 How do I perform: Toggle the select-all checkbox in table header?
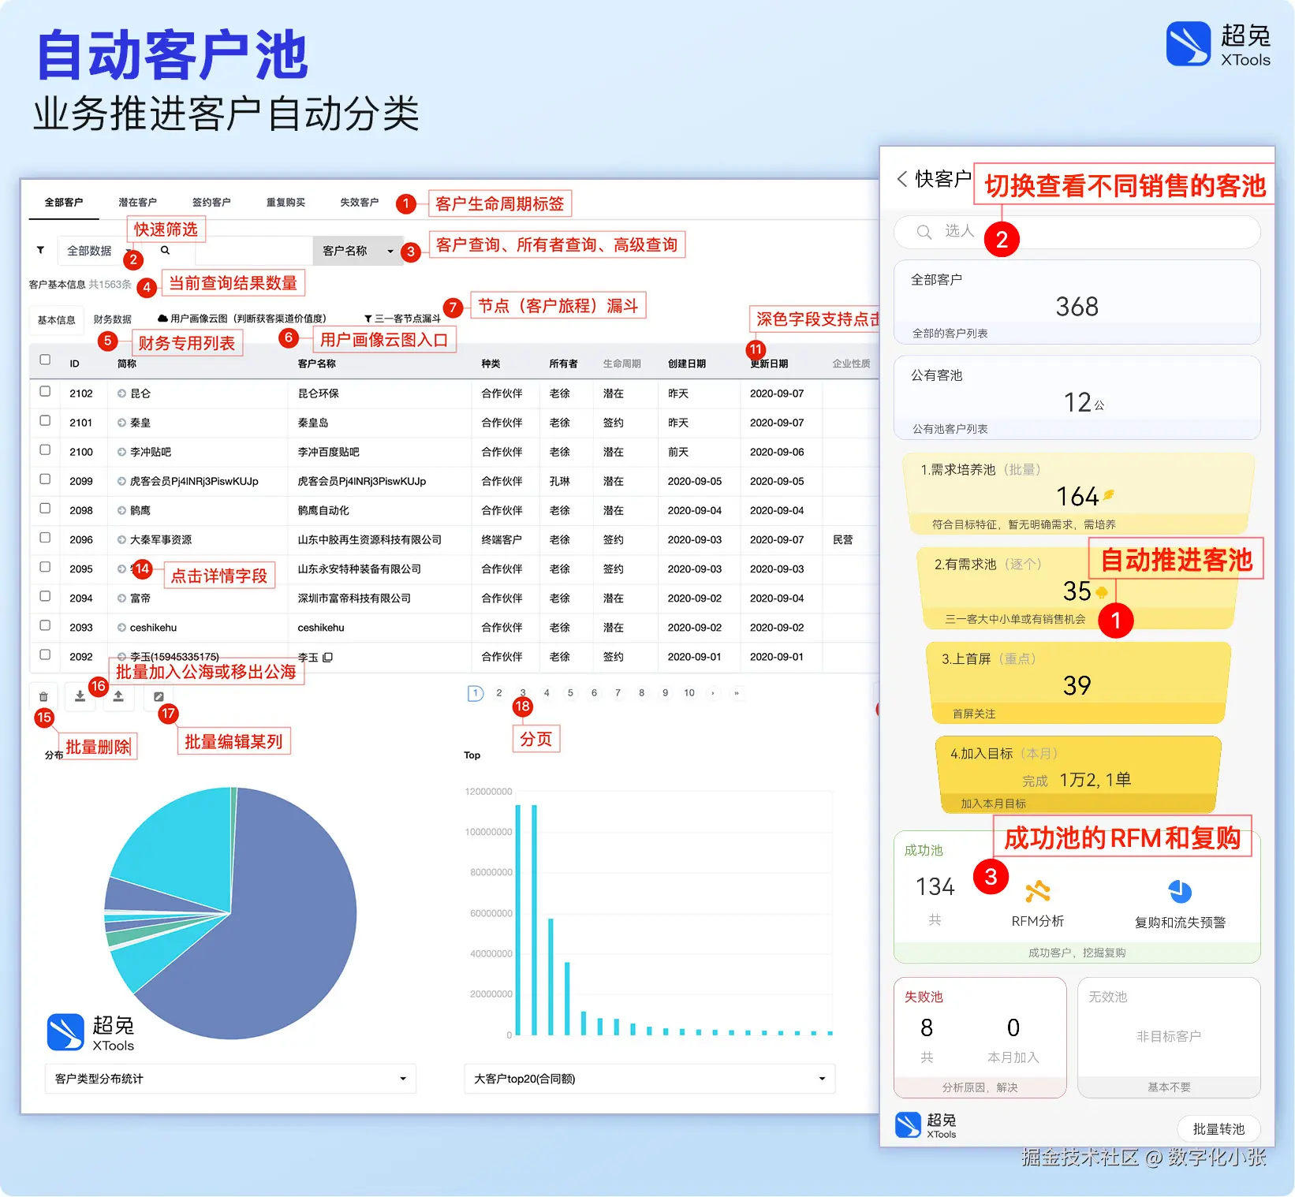(x=45, y=360)
